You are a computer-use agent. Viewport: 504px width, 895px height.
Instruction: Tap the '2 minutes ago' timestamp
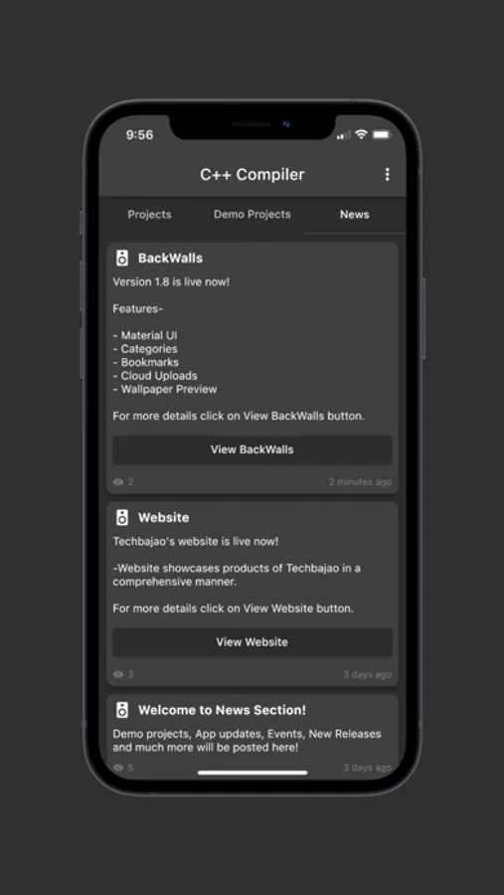tap(360, 481)
